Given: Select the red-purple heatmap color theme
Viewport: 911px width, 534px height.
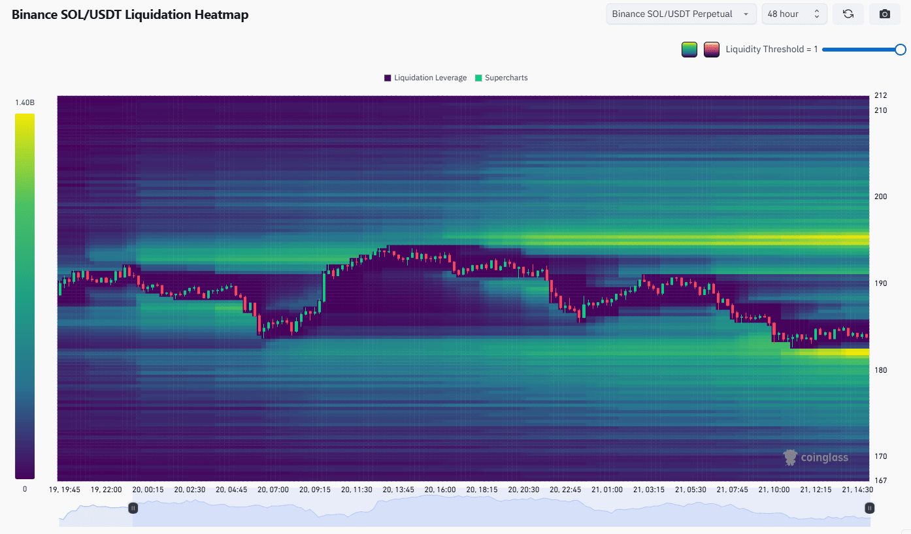Looking at the screenshot, I should [711, 50].
